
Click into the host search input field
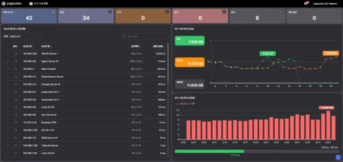(x=144, y=36)
